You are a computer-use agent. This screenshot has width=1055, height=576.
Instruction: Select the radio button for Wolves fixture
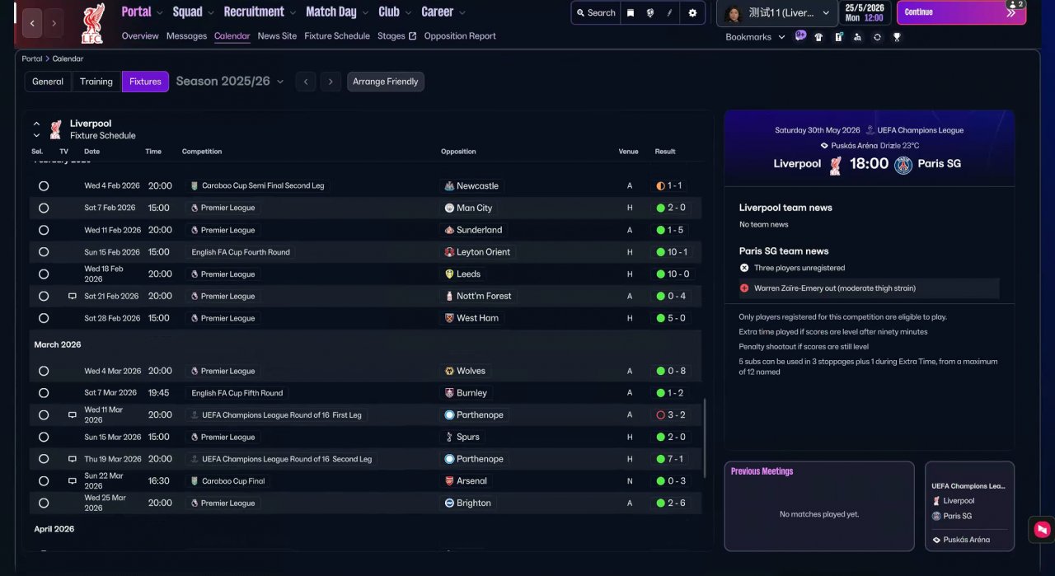(x=44, y=371)
